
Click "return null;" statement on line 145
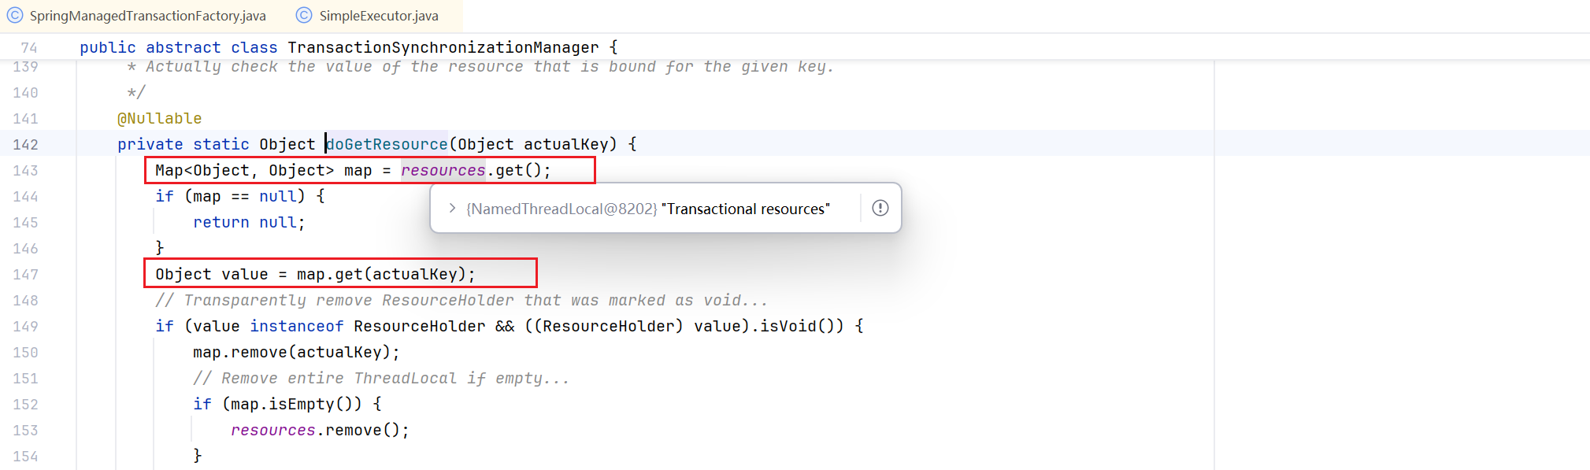pyautogui.click(x=249, y=222)
